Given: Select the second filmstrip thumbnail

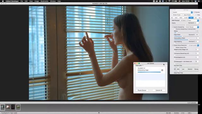Looking at the screenshot, I should click(x=8, y=107).
